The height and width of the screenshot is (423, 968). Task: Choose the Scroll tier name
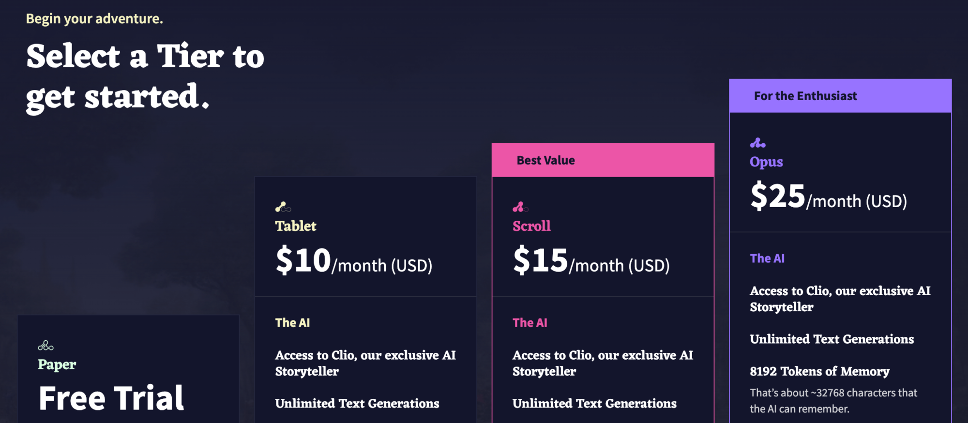pos(531,226)
